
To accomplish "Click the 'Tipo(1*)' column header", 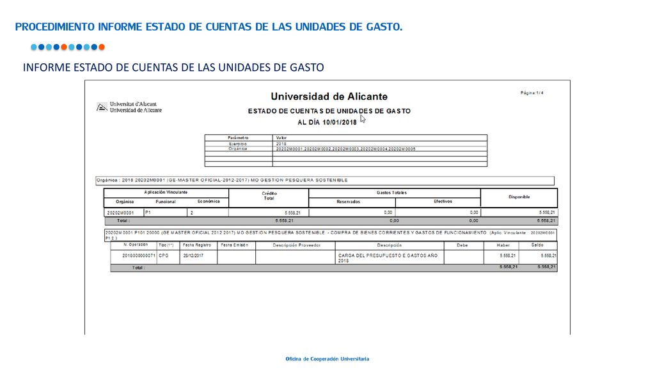I will [166, 245].
